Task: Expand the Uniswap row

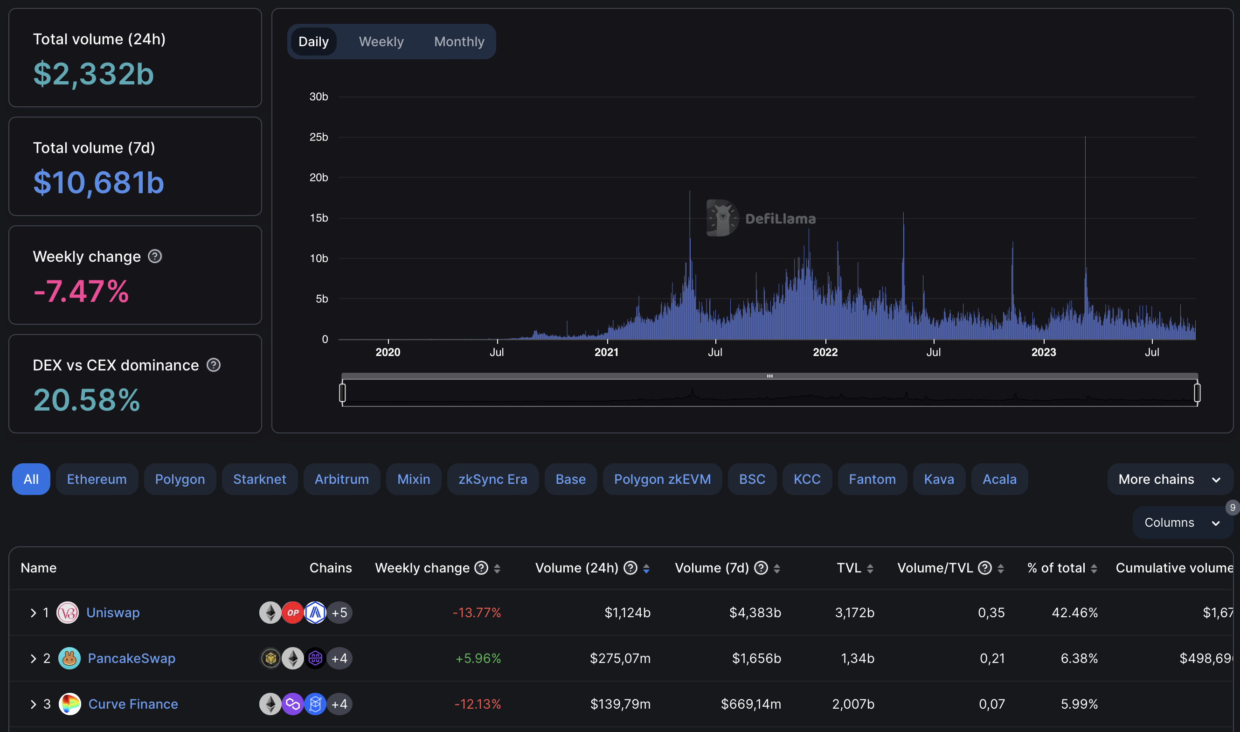Action: tap(33, 613)
